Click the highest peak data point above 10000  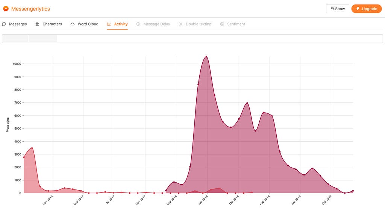[x=206, y=57]
